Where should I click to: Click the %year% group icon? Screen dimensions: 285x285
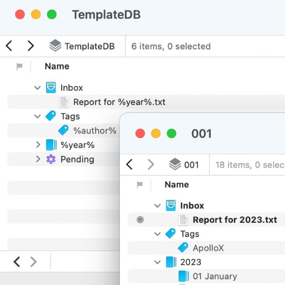[51, 145]
